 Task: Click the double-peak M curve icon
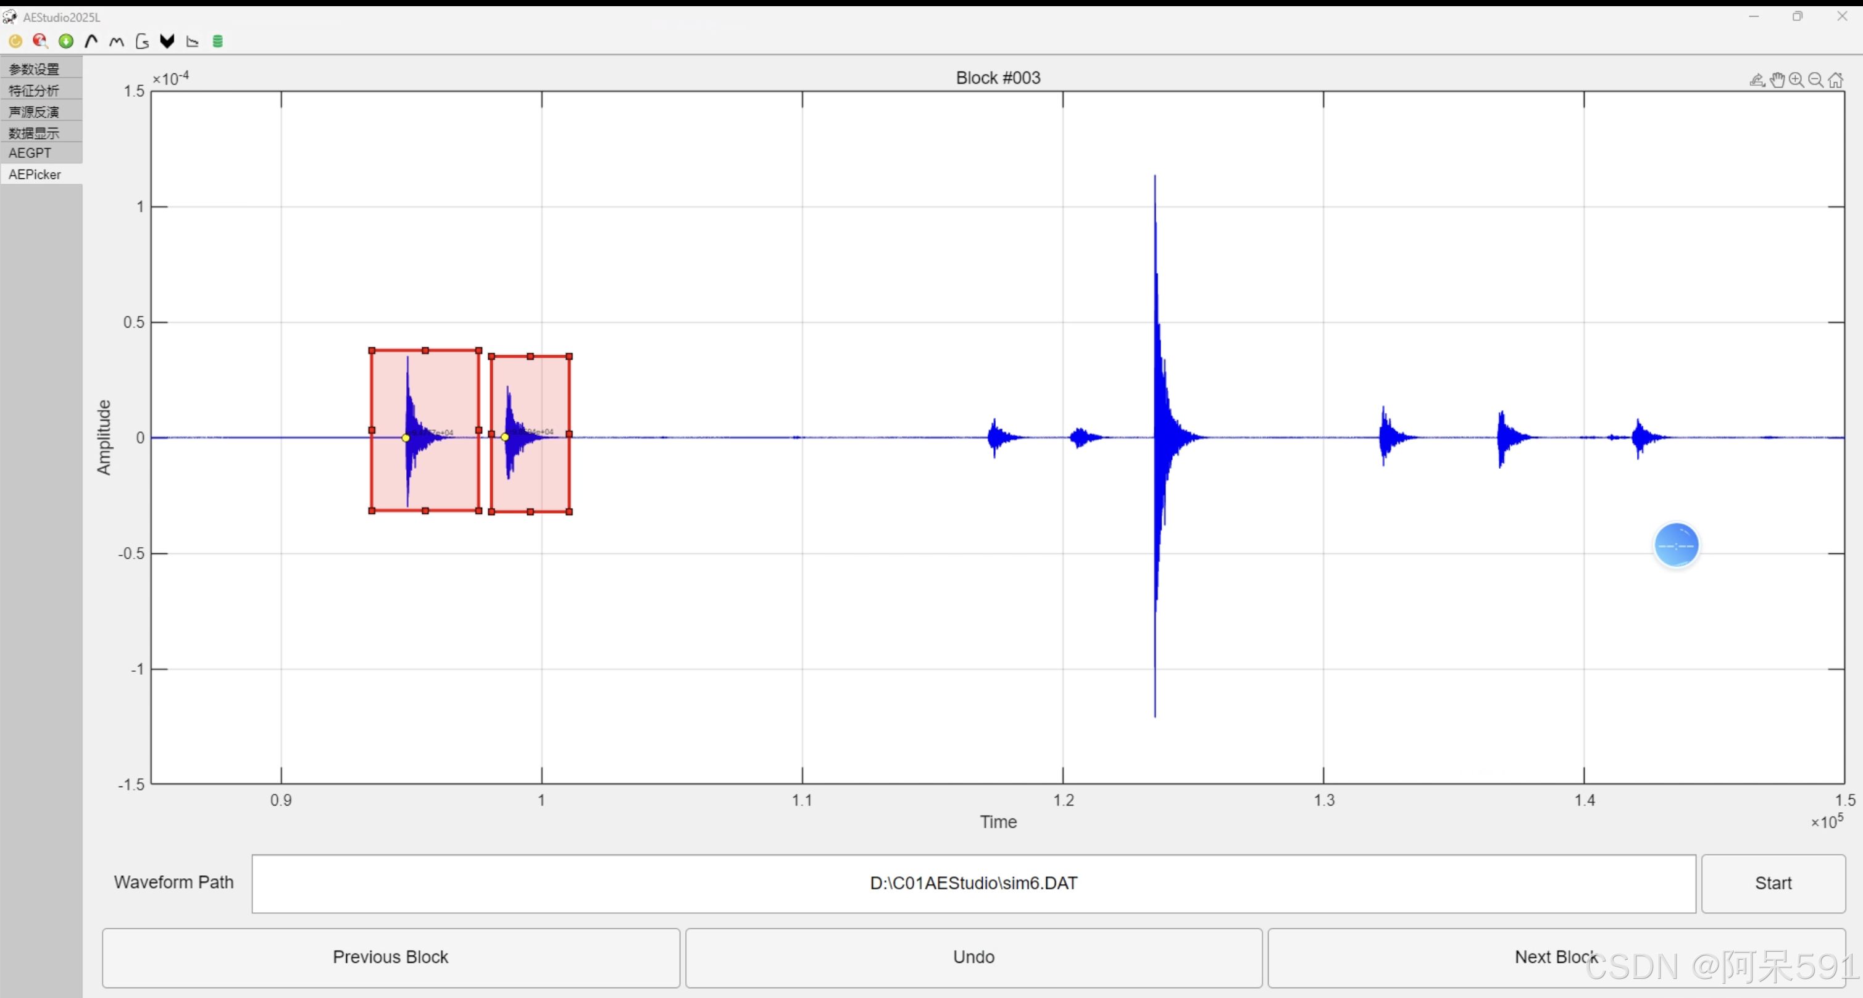click(x=117, y=41)
